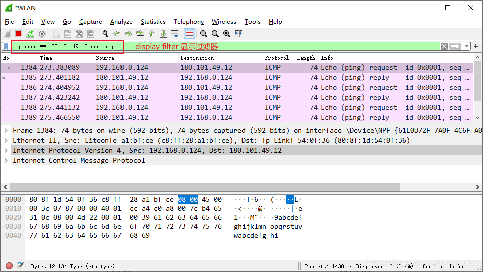Toggle auto-scroll during live capture
The height and width of the screenshot is (272, 483).
[175, 34]
